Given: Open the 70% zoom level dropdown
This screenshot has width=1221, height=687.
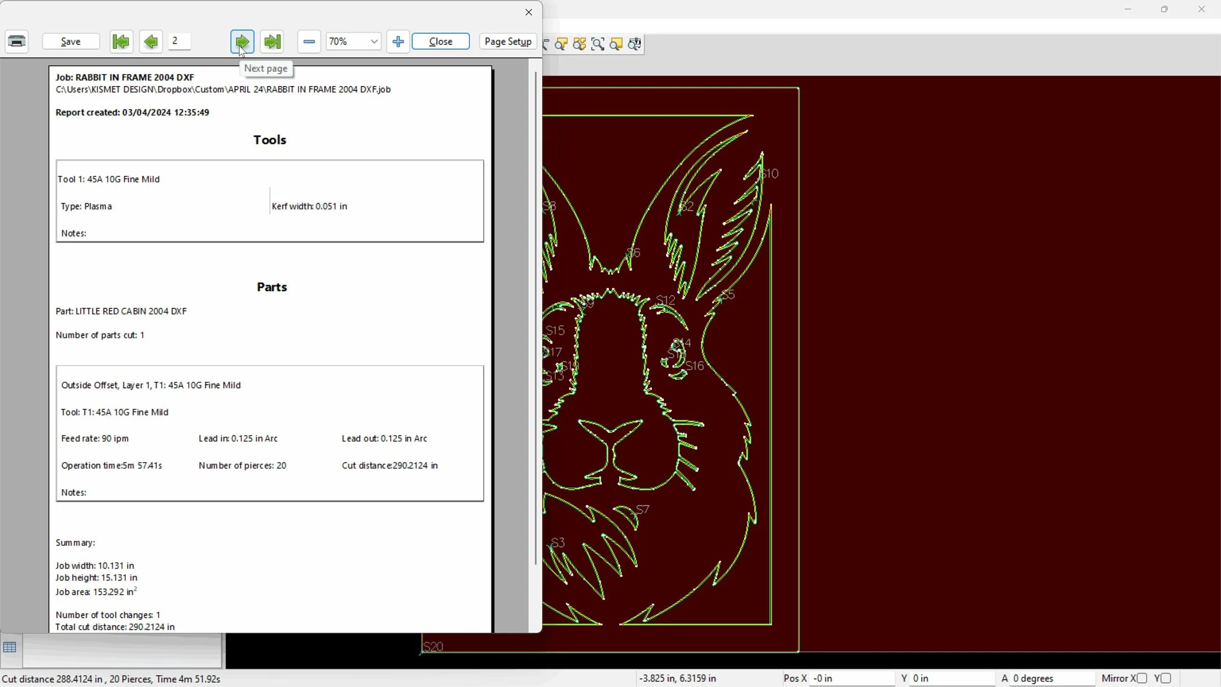Looking at the screenshot, I should (374, 42).
